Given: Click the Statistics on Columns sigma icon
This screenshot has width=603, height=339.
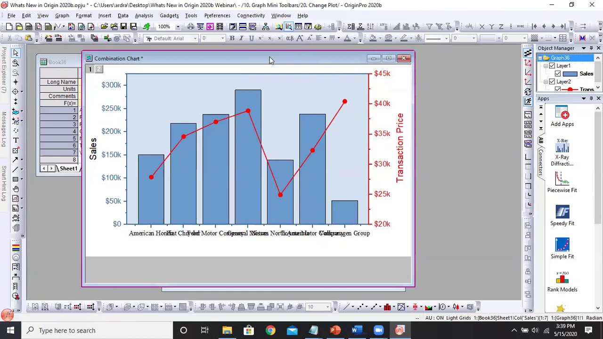Looking at the screenshot, I should (x=351, y=26).
